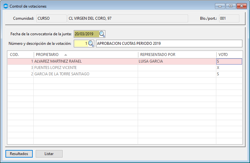The image size is (250, 163).
Task: Click the COD. column header
Action: tap(20, 55)
